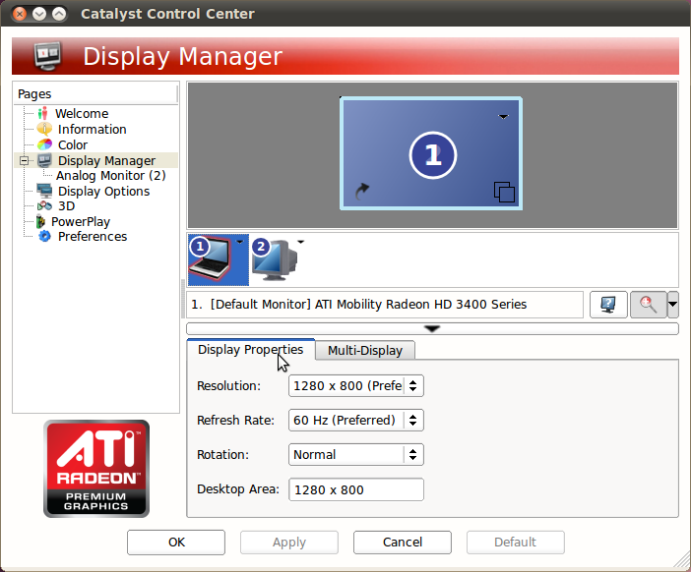Open the monitor display 2 dropdown arrow

[300, 242]
